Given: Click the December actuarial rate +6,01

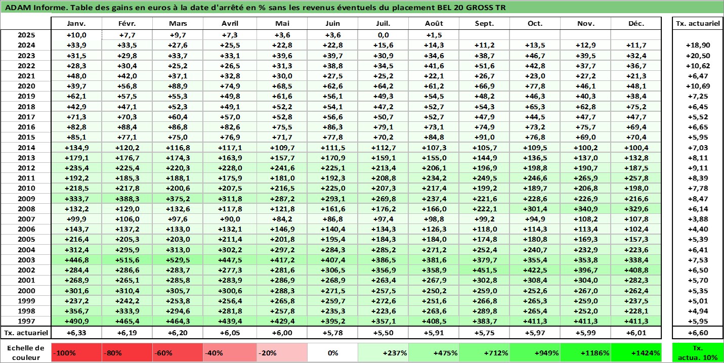Looking at the screenshot, I should click(636, 333).
